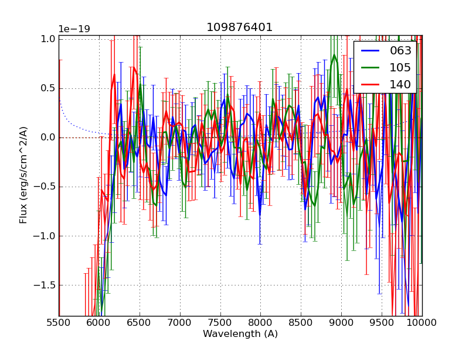Click the 8500 x-axis tick label
The image size is (469, 351).
click(x=301, y=322)
